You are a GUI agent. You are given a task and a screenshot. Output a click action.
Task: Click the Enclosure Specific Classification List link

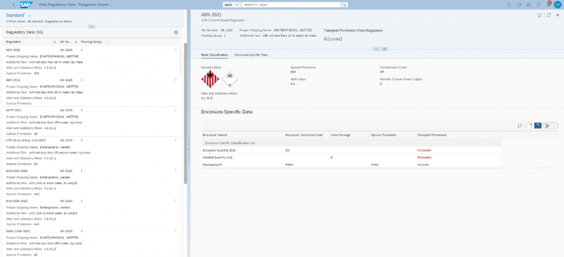point(230,143)
